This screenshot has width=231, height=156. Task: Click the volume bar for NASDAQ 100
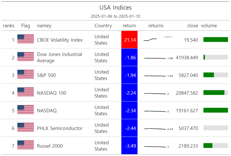(216, 93)
